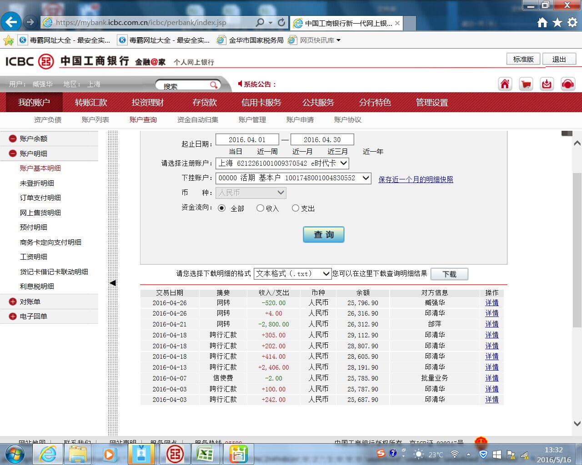Open 信用卡服务 main tab
This screenshot has height=465, width=582.
pos(261,103)
